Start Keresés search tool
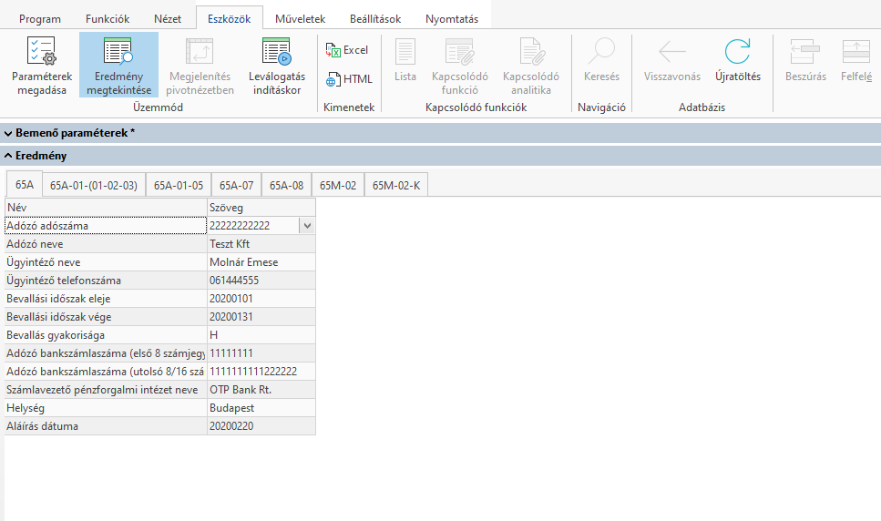This screenshot has height=521, width=881. pos(601,61)
